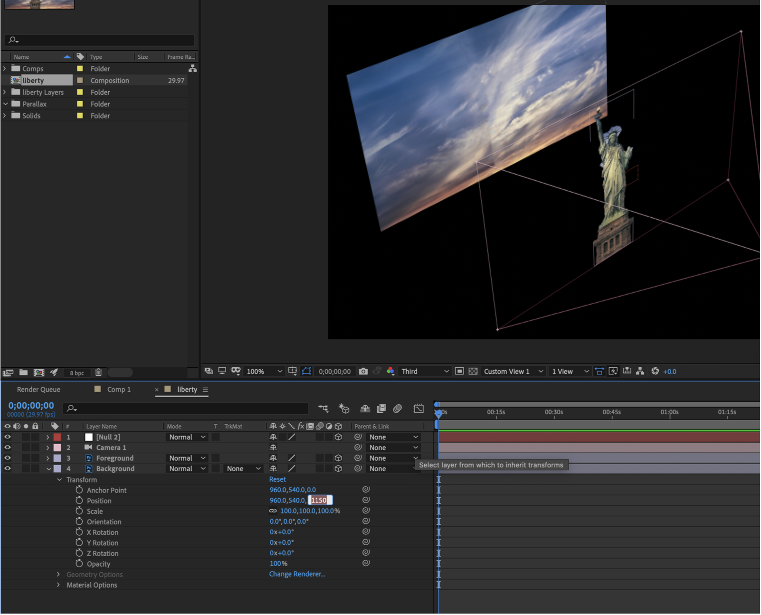Click 8 bpc color depth button

tap(77, 373)
